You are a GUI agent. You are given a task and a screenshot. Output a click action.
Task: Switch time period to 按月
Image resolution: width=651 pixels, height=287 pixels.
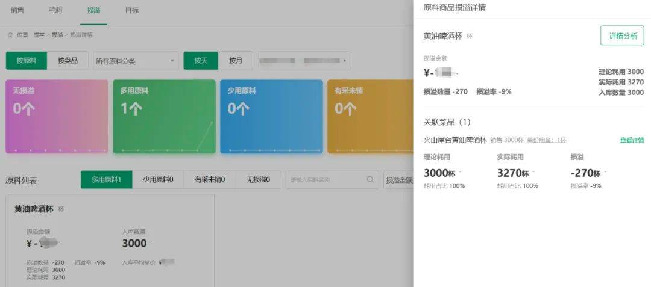click(x=235, y=61)
